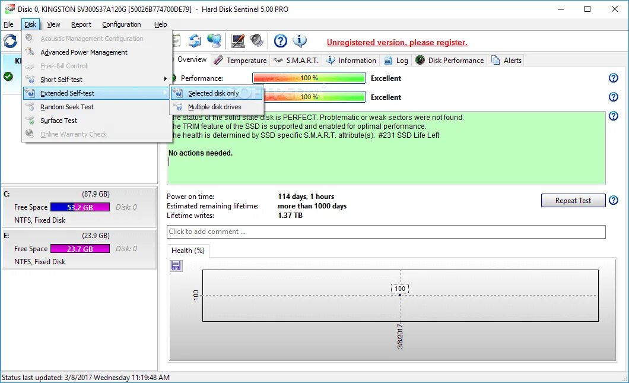Click the Excellent label beside Performance bar
Screen dimensions: 629x383
(x=386, y=78)
